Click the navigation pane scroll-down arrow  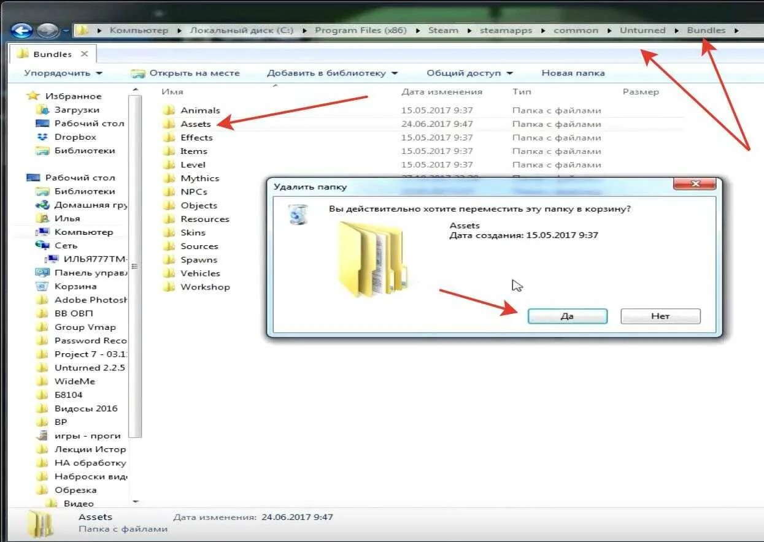(135, 501)
